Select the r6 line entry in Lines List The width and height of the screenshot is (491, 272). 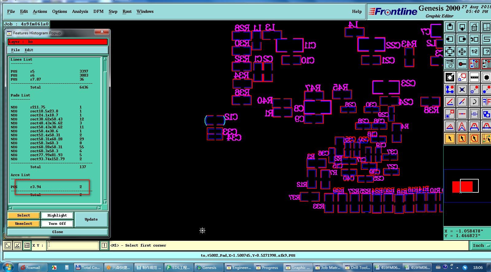pos(49,75)
